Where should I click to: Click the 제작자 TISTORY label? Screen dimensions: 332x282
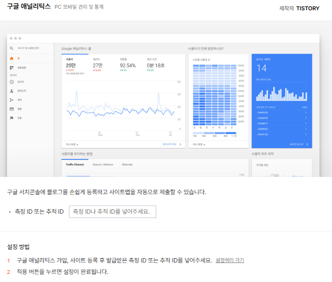click(x=299, y=8)
